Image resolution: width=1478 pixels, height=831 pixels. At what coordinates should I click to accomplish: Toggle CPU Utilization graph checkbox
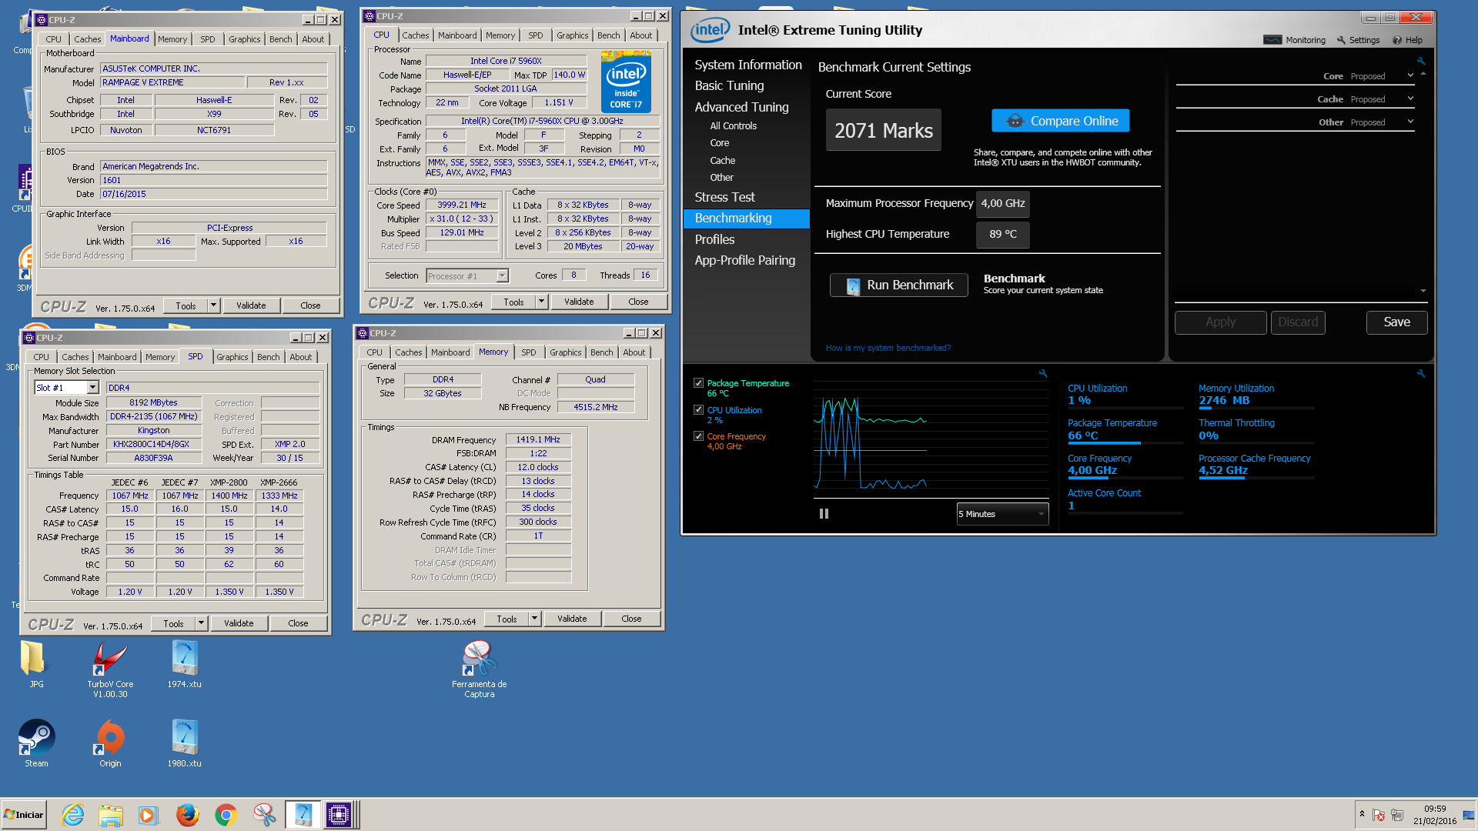pyautogui.click(x=698, y=409)
